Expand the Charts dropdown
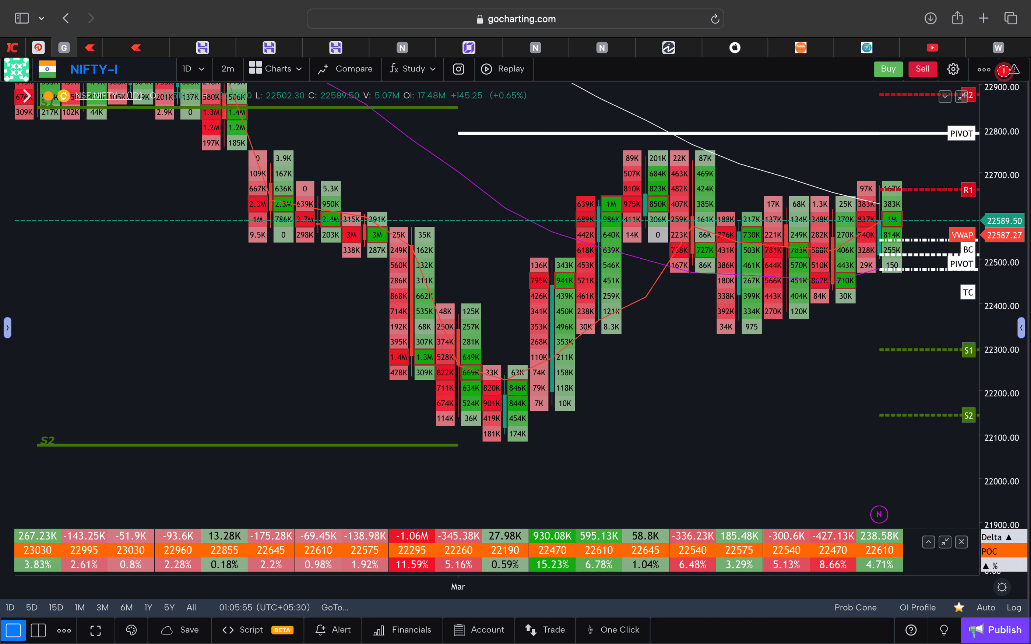This screenshot has height=644, width=1031. tap(276, 68)
